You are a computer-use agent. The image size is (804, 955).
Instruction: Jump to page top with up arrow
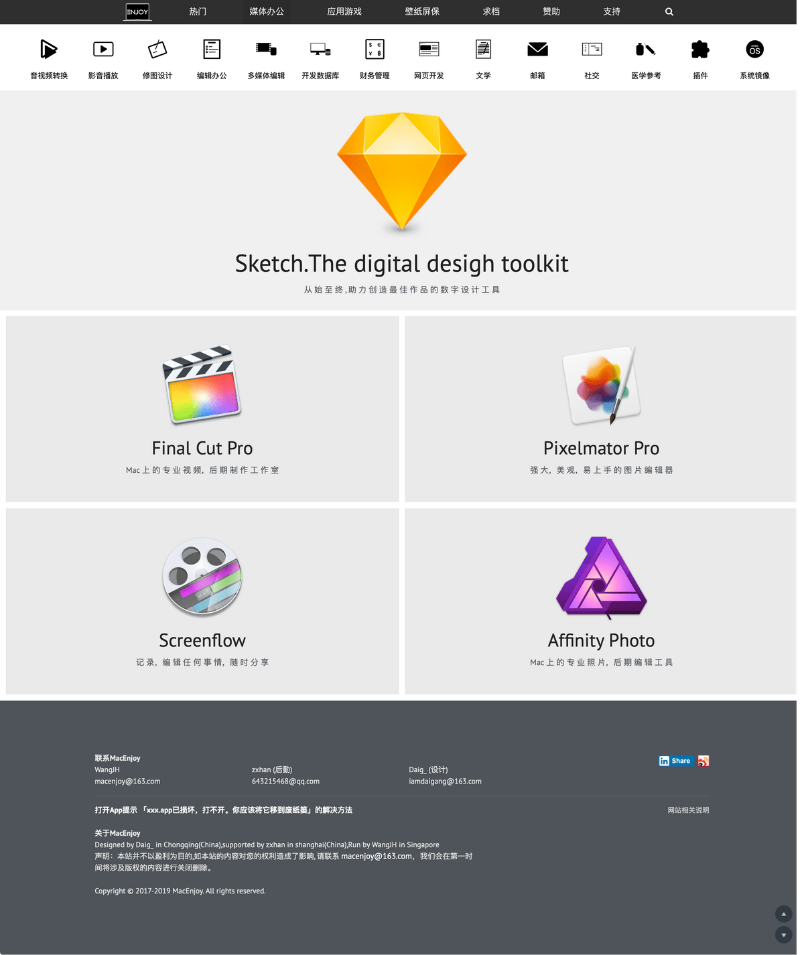pyautogui.click(x=783, y=914)
